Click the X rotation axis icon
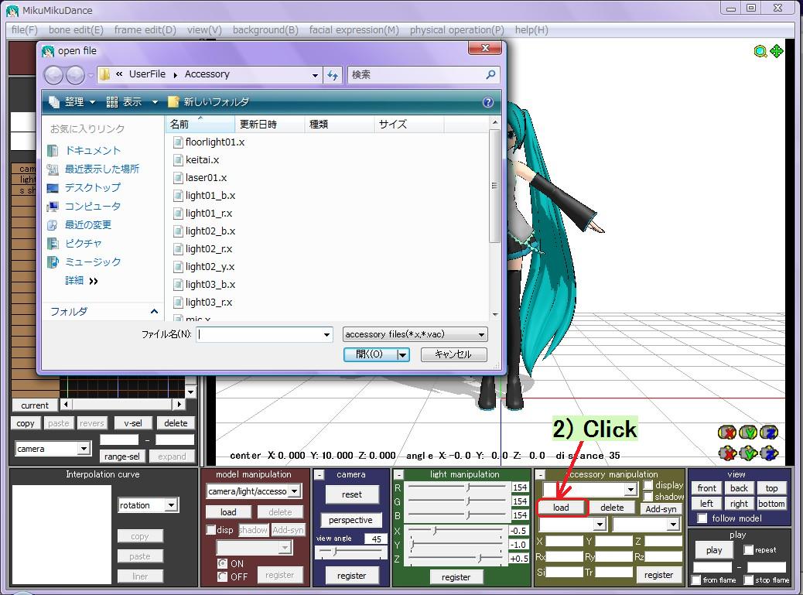The height and width of the screenshot is (595, 803). (x=726, y=433)
